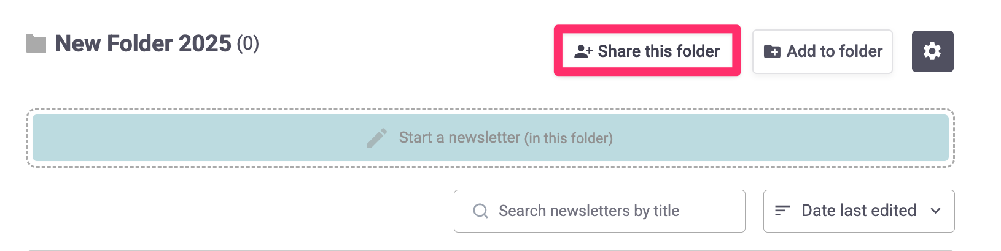This screenshot has width=1001, height=251.
Task: Click the pencil icon on the newsletter banner
Action: point(377,138)
